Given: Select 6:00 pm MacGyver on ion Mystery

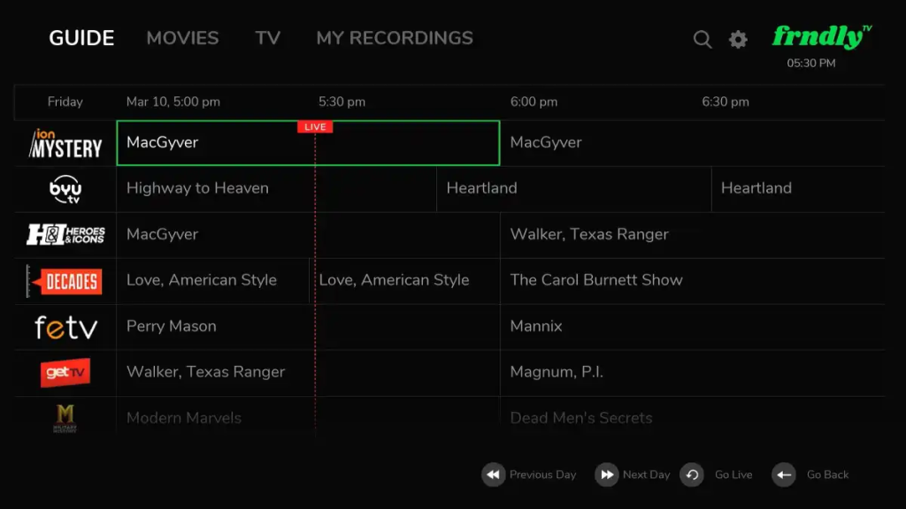Looking at the screenshot, I should click(x=692, y=143).
